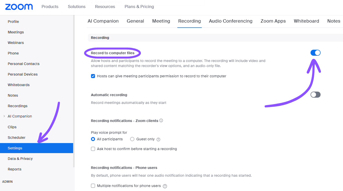Open the Resources dropdown menu

click(105, 7)
